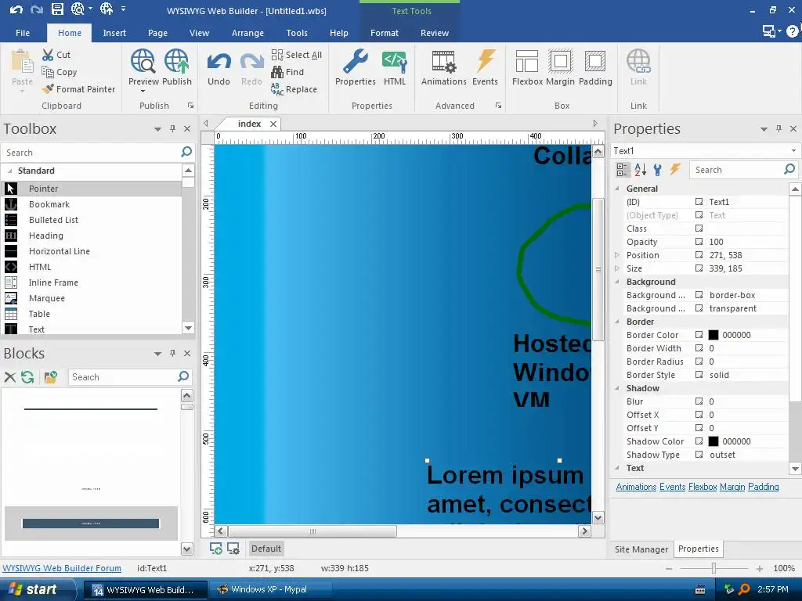This screenshot has width=802, height=601.
Task: Collapse the General section
Action: 617,189
